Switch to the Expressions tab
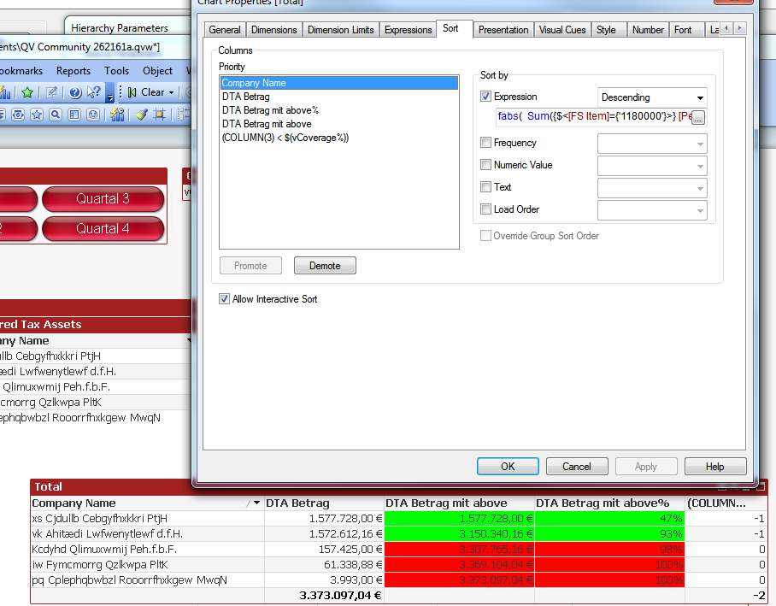Screen dimensions: 776x606 (x=408, y=30)
